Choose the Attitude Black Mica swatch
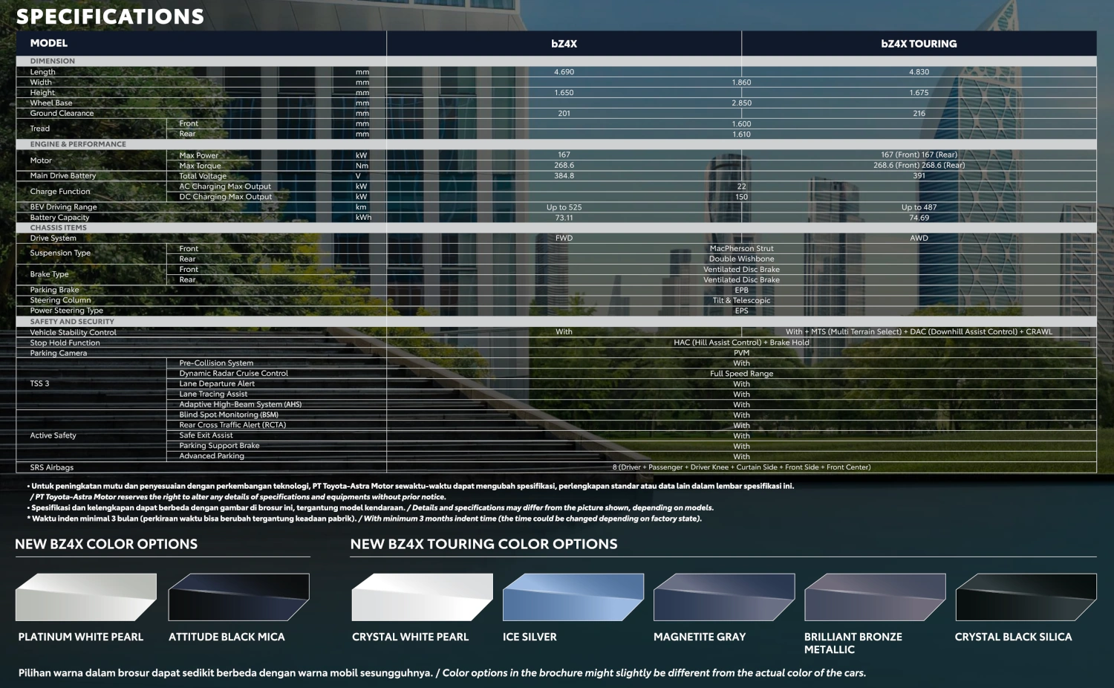This screenshot has height=688, width=1114. click(239, 597)
